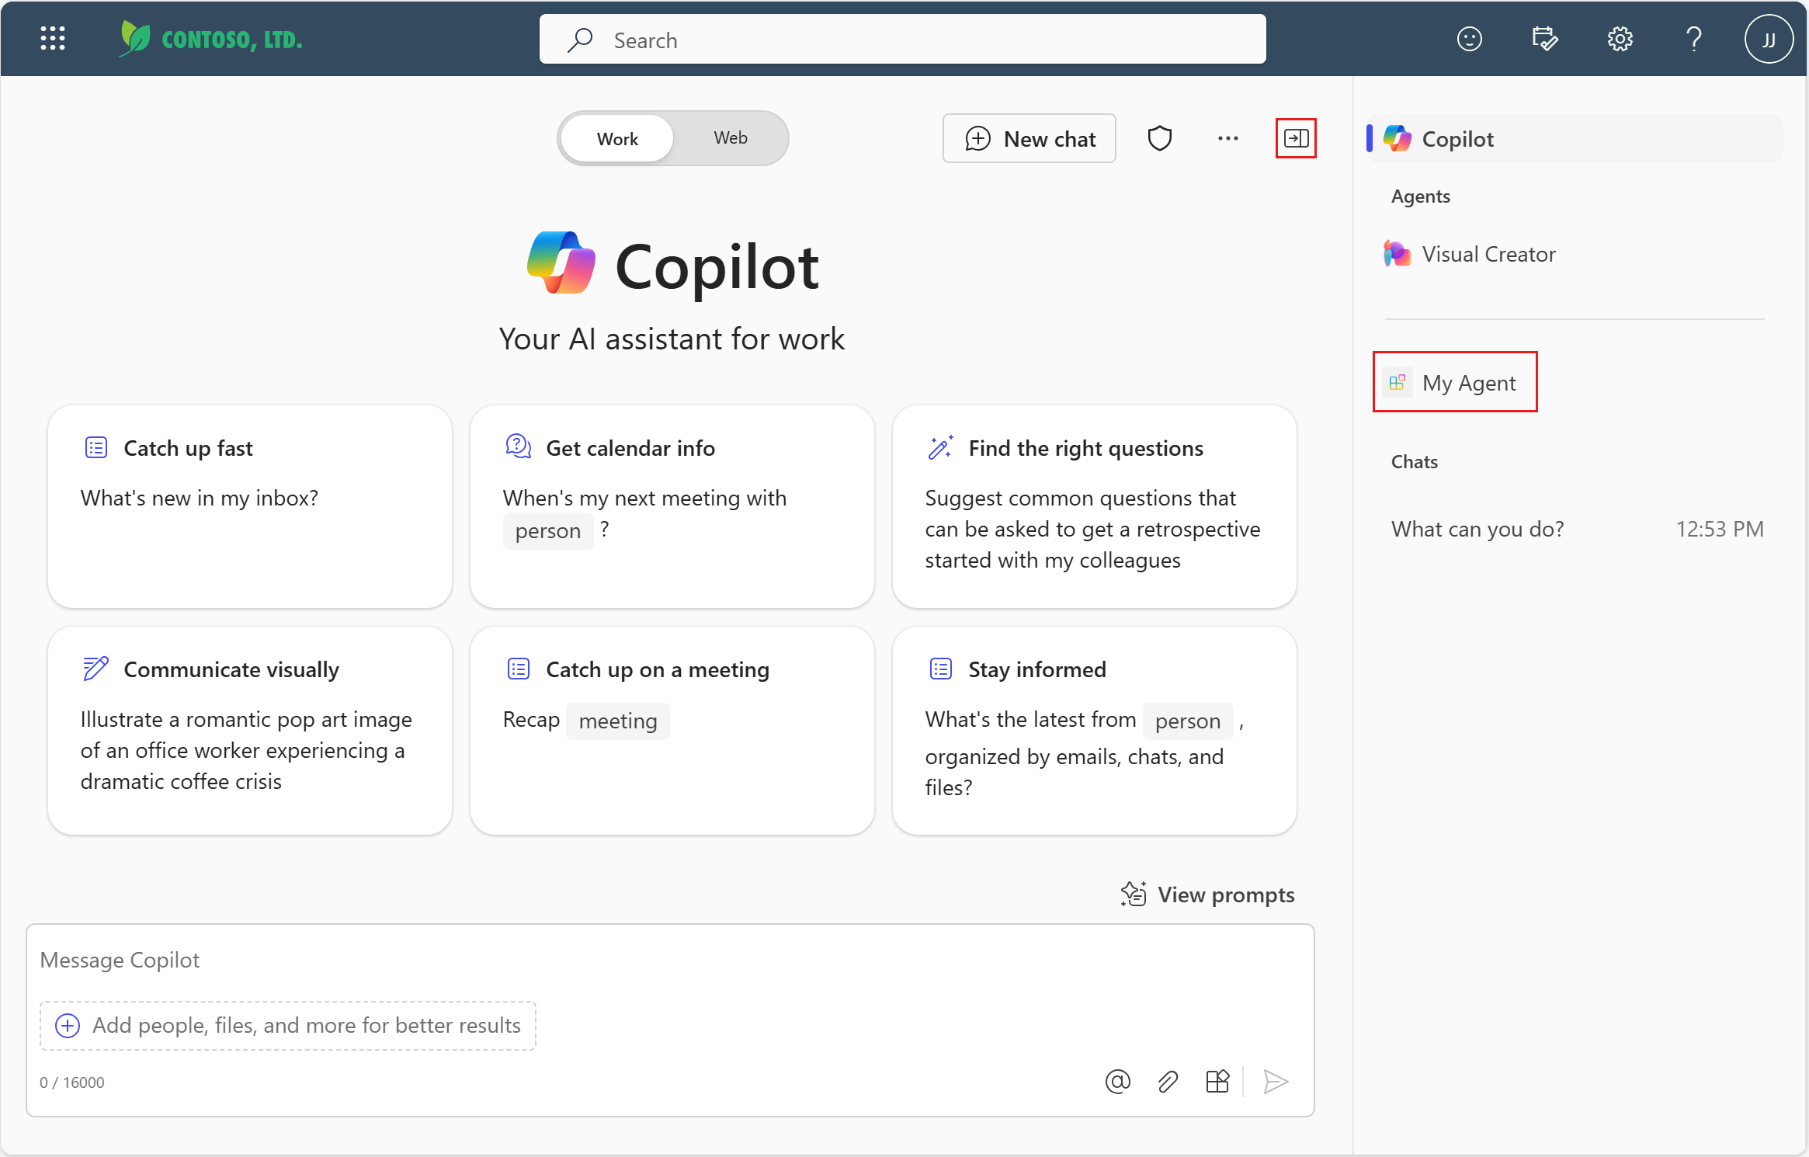Open notifications or feedback icon
The height and width of the screenshot is (1157, 1809).
(1467, 38)
